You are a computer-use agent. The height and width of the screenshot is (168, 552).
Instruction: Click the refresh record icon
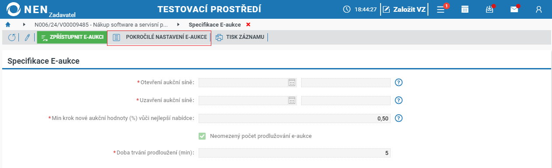click(12, 38)
